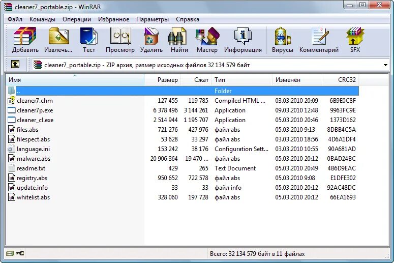Click the drive icon in status bar
394x263 pixels.
[10, 253]
